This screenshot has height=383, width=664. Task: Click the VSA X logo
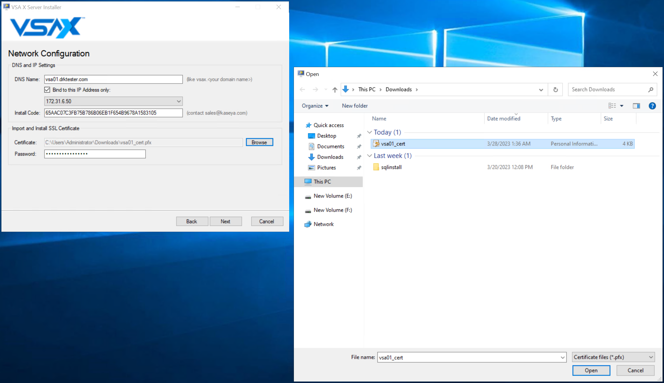pos(47,27)
